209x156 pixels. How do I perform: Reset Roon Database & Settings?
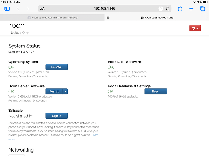(x=156, y=91)
